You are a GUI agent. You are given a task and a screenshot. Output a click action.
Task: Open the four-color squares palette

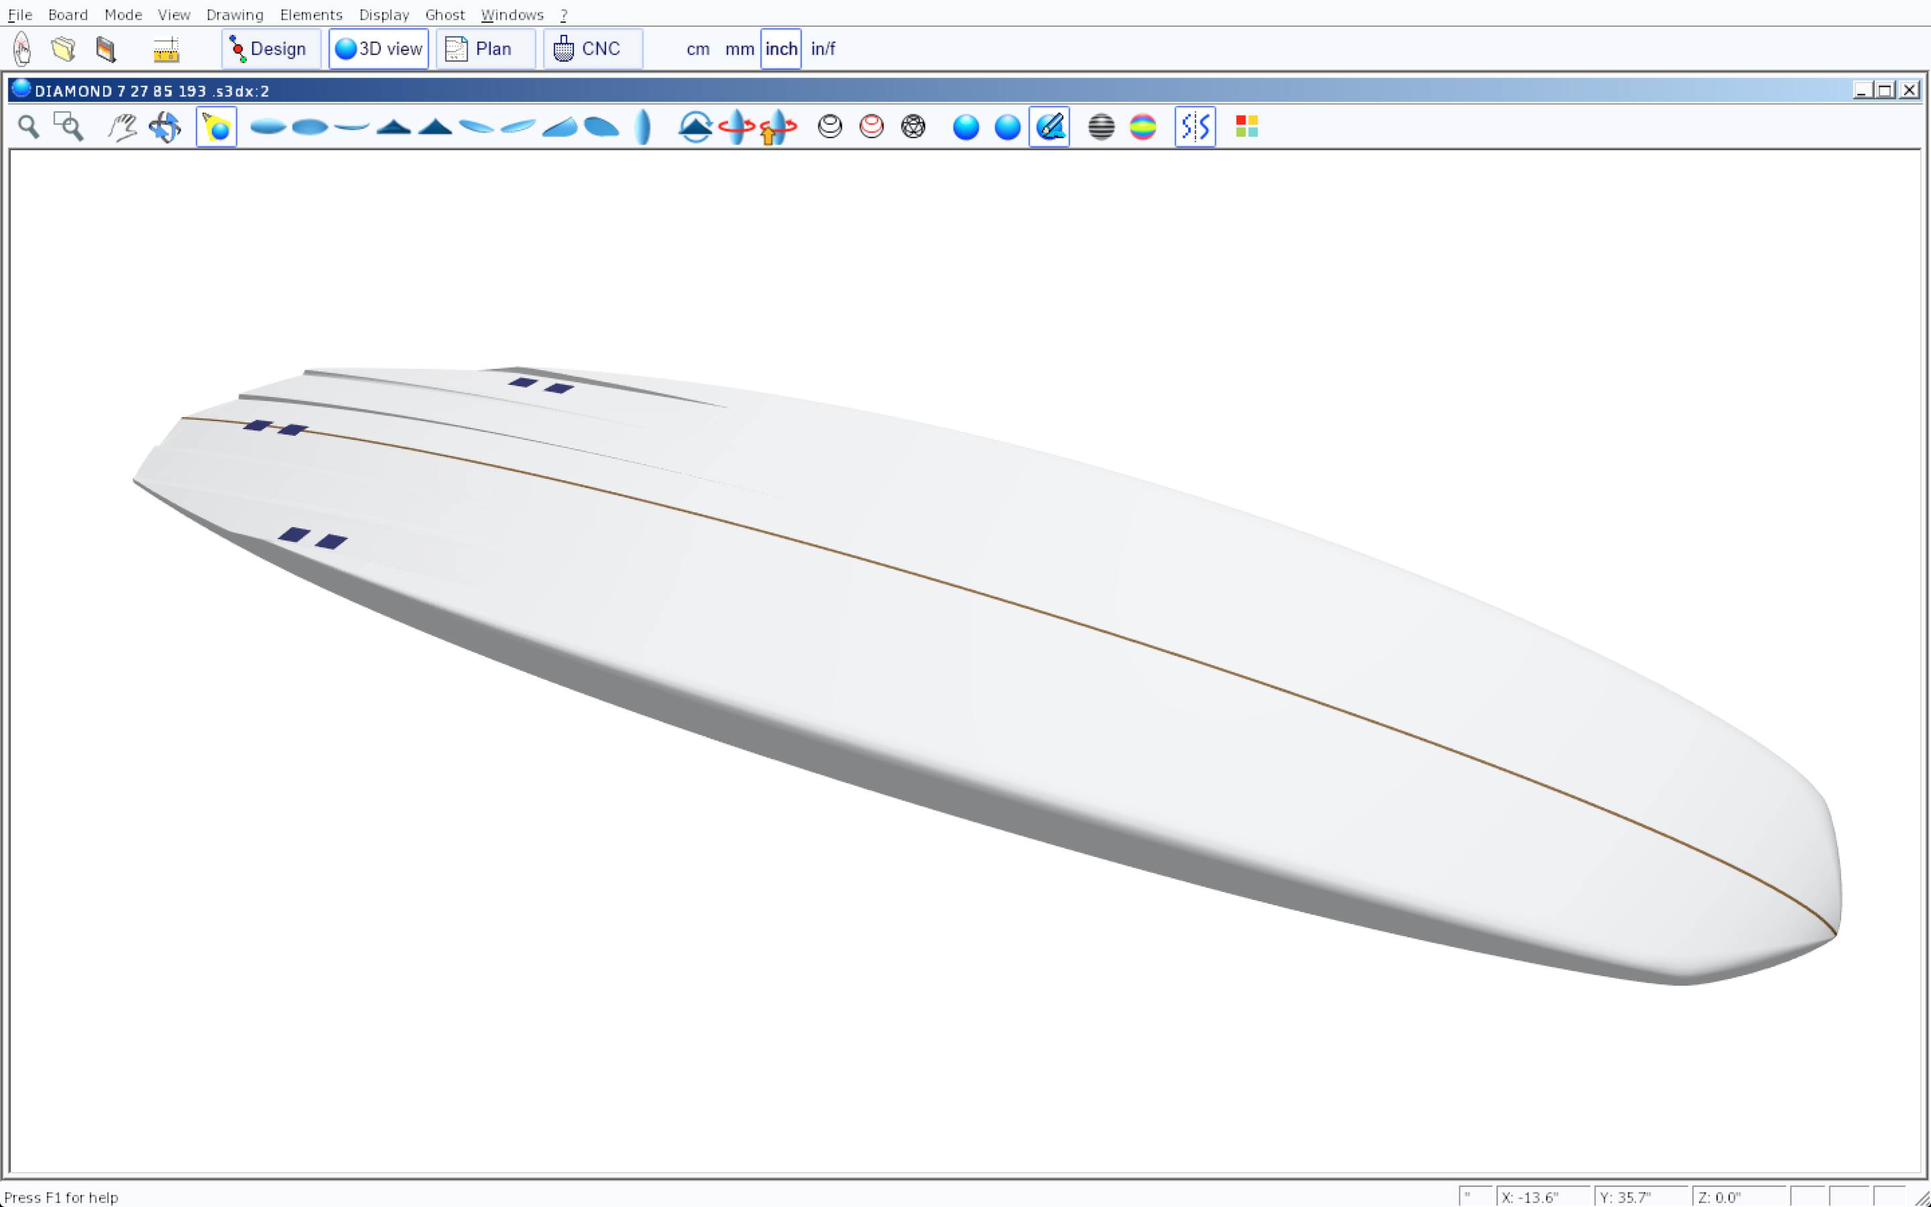coord(1246,127)
